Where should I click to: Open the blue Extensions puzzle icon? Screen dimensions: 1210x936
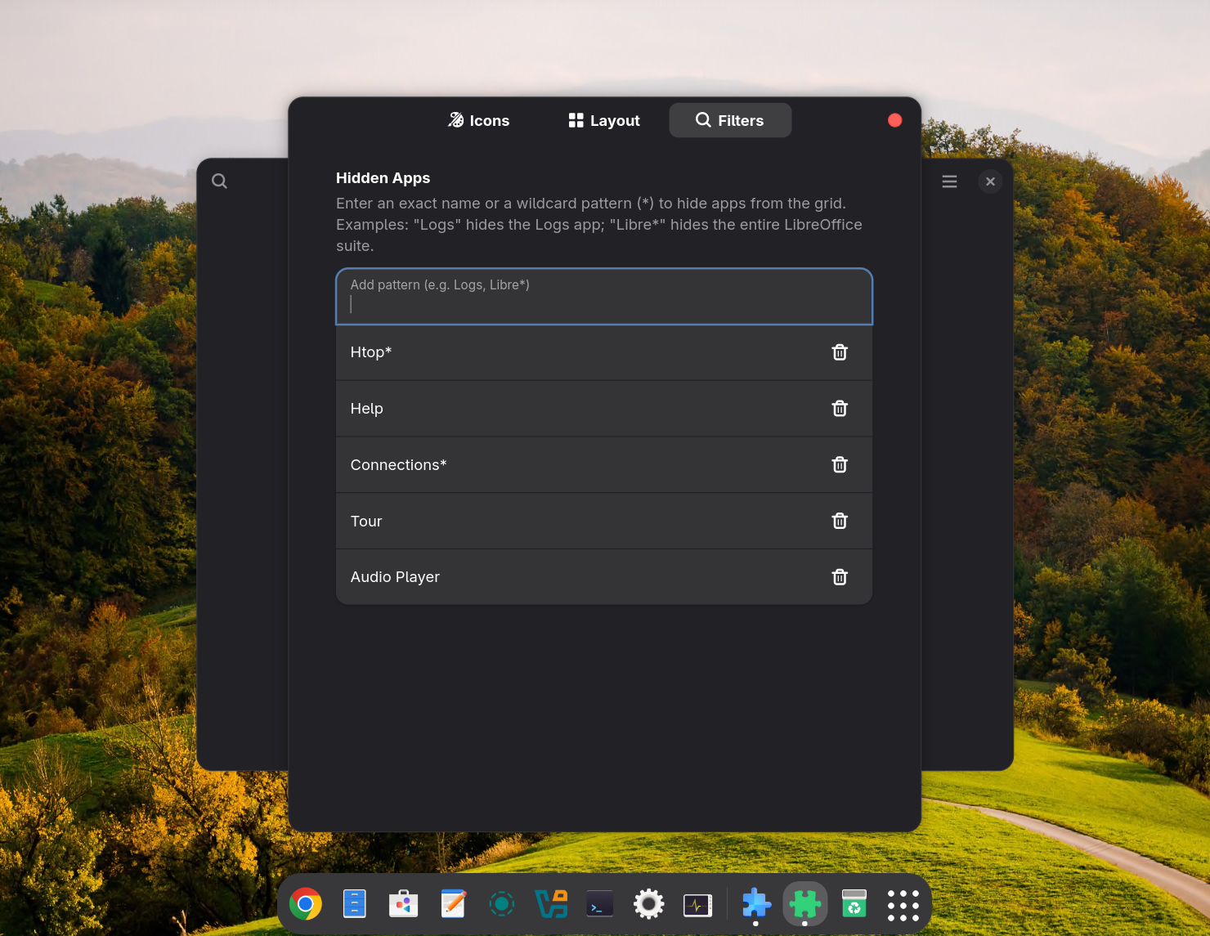755,904
